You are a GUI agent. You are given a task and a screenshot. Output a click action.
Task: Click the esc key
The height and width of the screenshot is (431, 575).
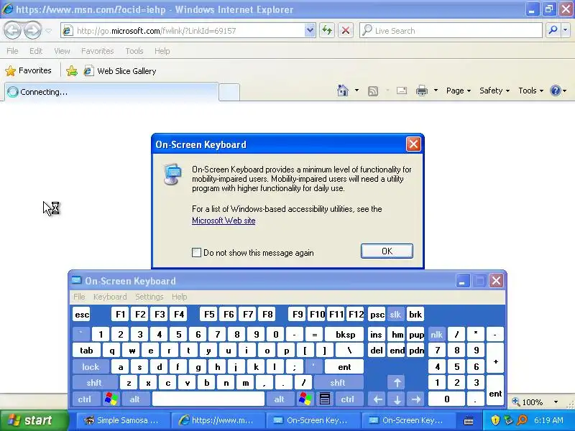tap(82, 315)
